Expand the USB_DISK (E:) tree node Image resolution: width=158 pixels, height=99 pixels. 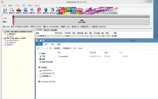click(5, 41)
